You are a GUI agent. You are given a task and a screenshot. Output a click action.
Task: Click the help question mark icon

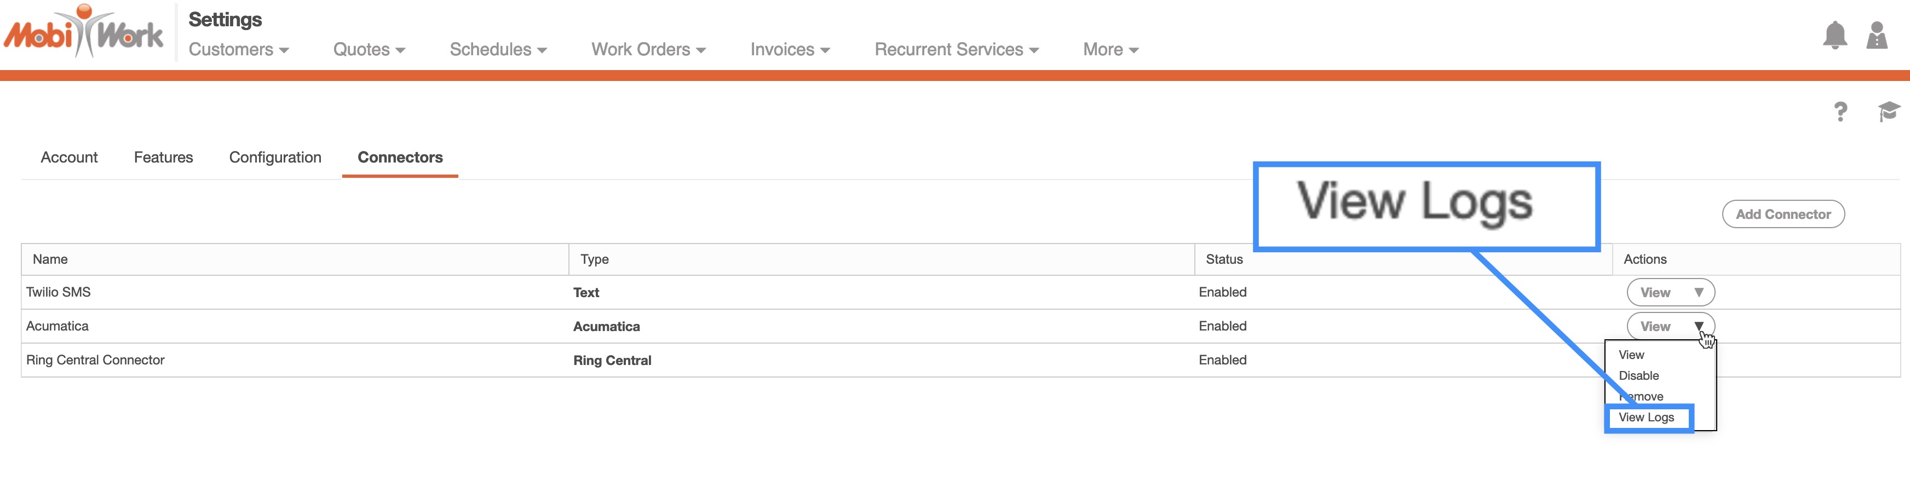1840,112
